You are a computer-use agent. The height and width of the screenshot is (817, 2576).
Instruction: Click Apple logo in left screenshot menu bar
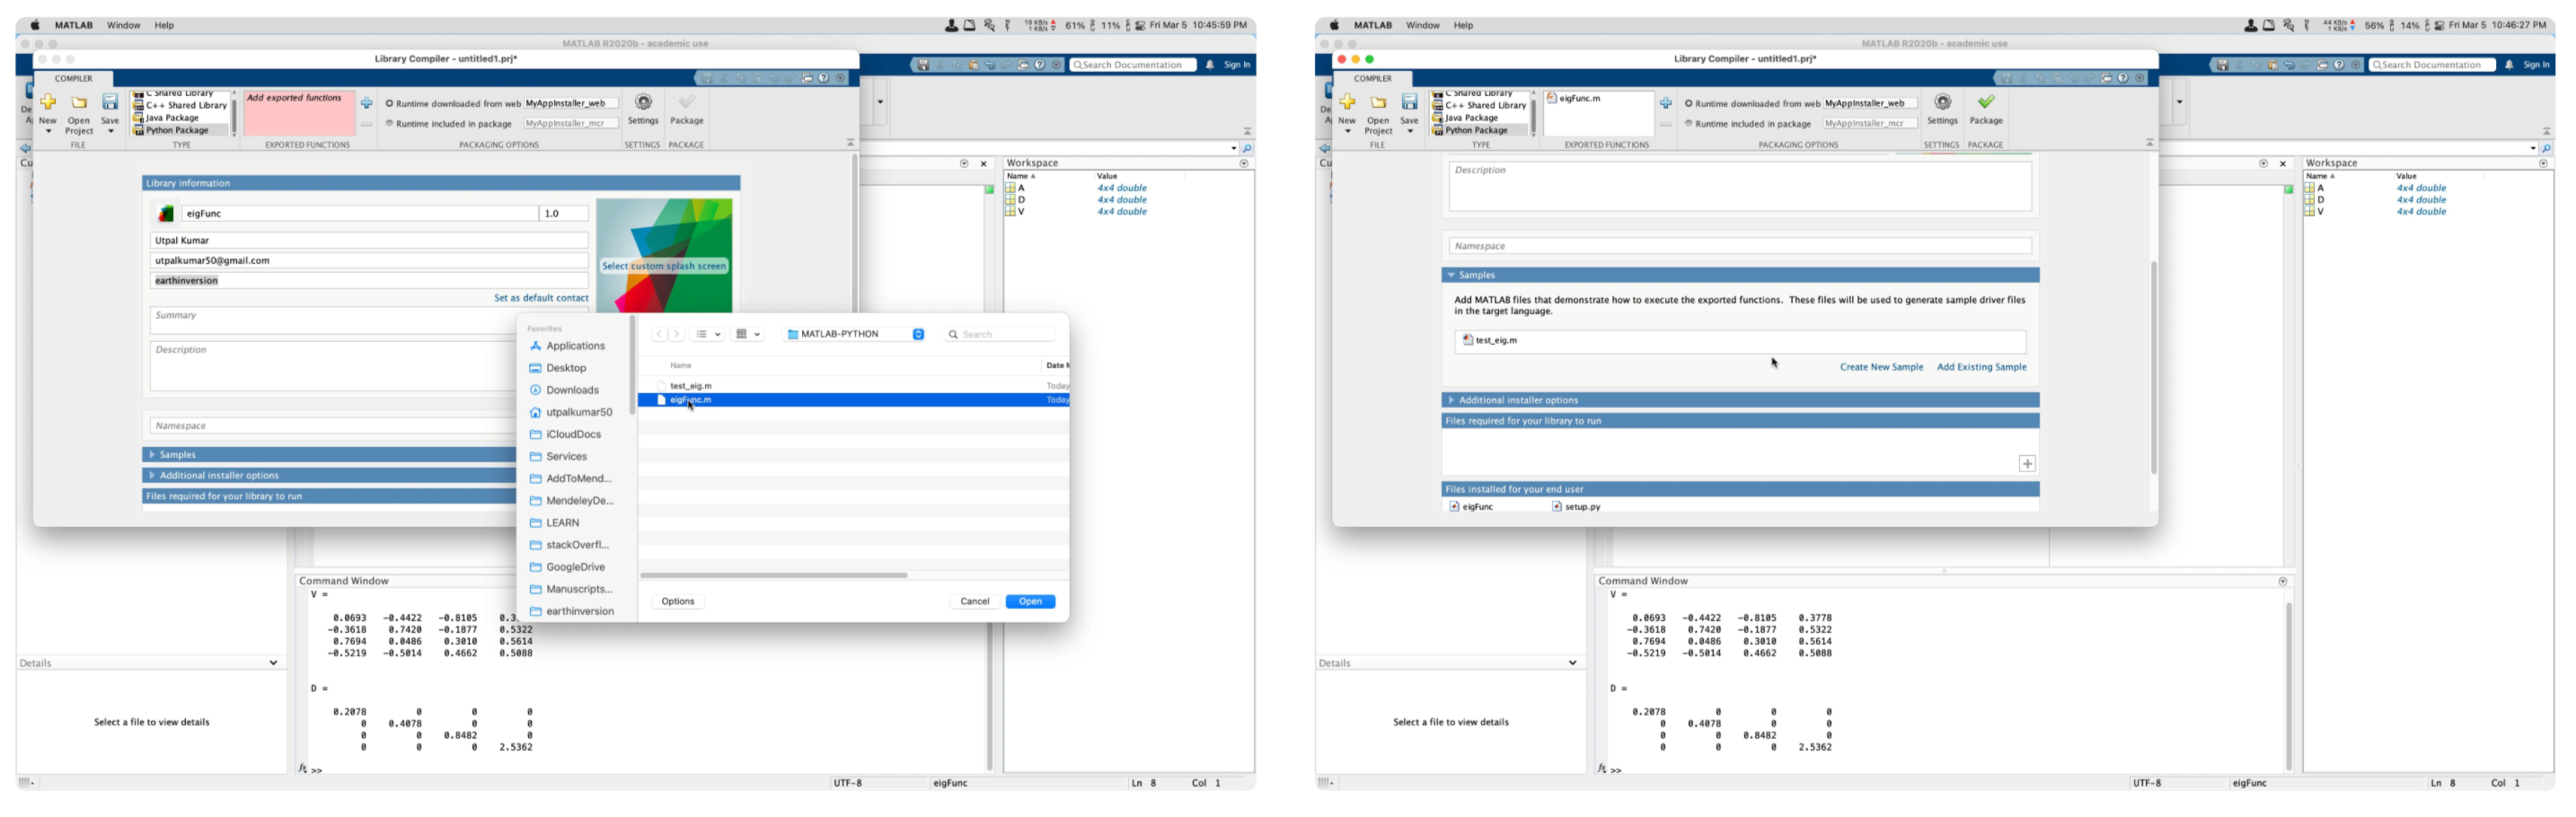(35, 25)
